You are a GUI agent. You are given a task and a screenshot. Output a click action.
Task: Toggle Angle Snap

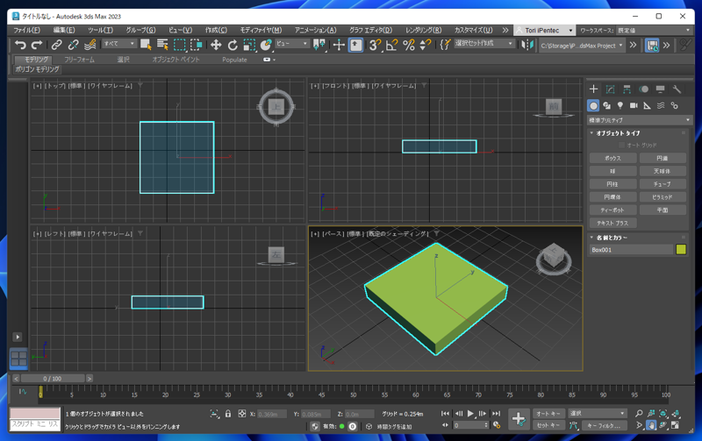coord(391,45)
